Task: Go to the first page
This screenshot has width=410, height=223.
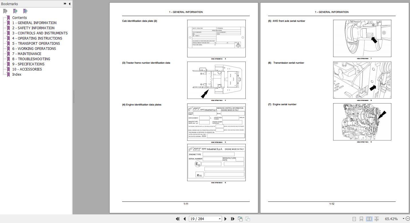Action: pos(177,219)
